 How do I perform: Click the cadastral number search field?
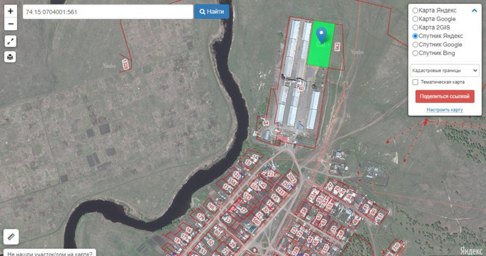tap(108, 12)
